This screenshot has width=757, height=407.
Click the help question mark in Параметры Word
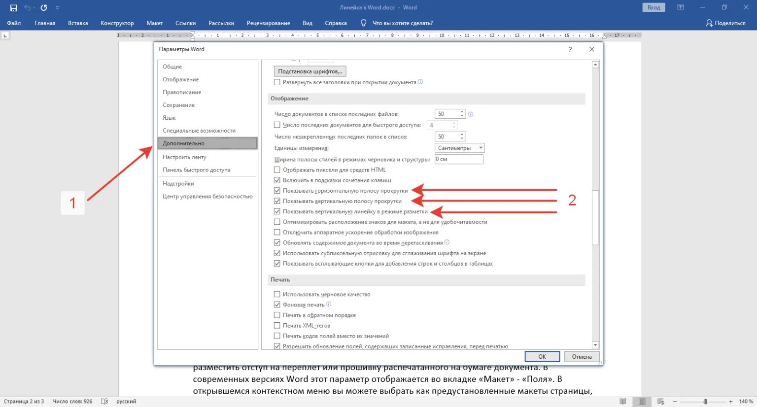(x=570, y=49)
